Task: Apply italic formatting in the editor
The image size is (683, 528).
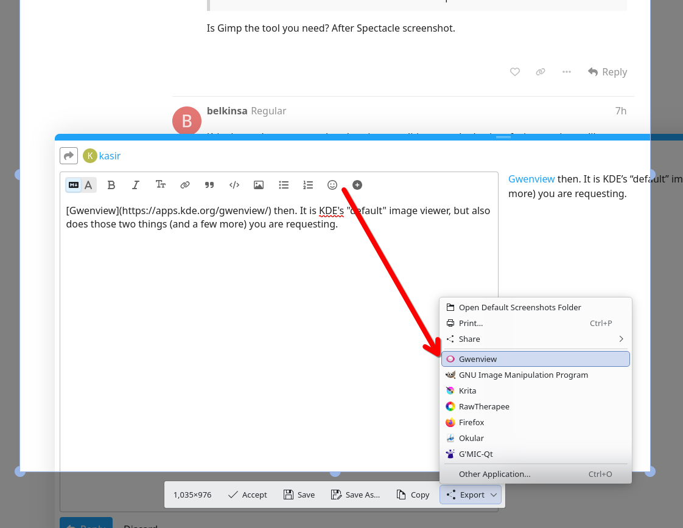Action: coord(136,185)
